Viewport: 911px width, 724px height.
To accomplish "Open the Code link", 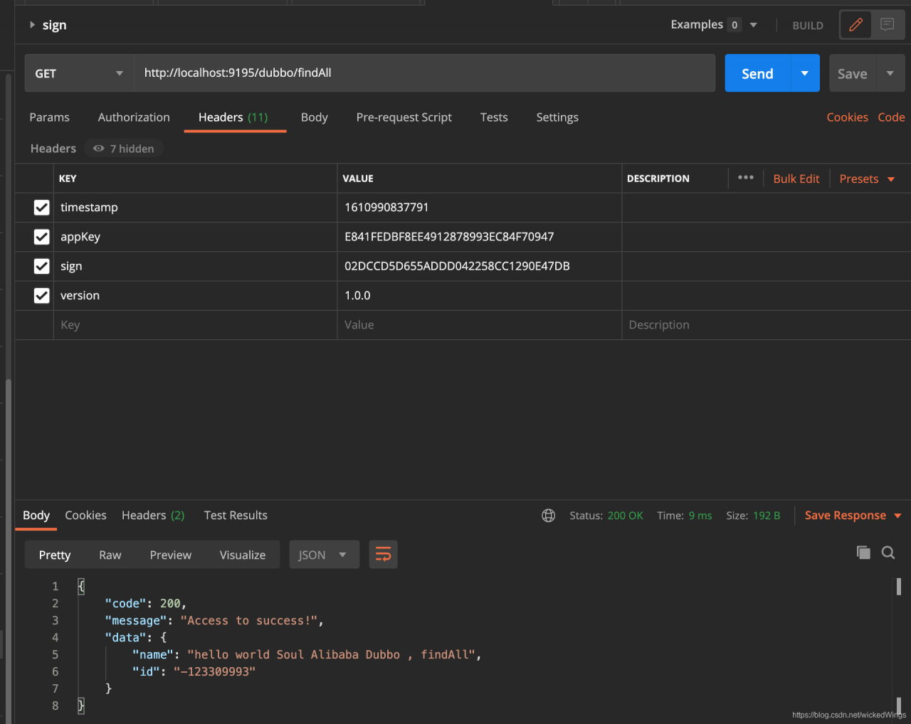I will click(891, 117).
